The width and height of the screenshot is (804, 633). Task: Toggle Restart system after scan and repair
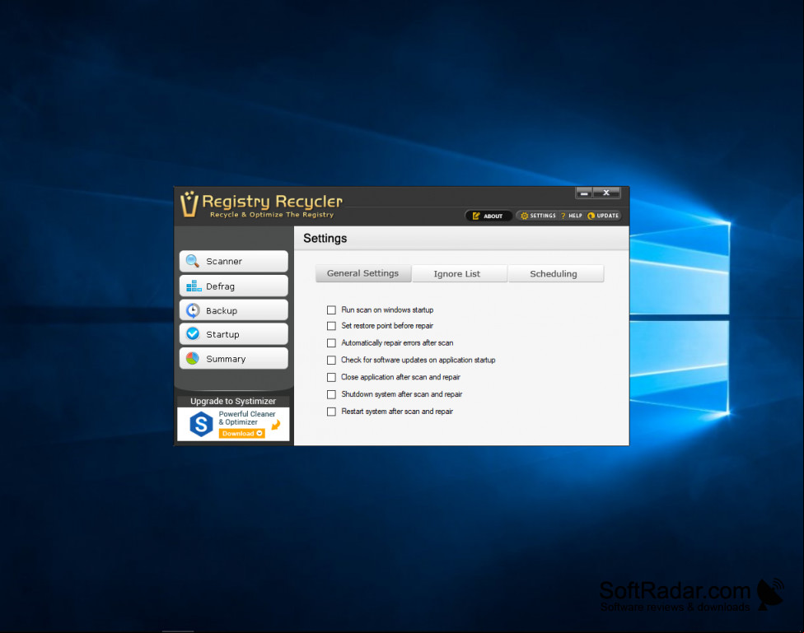[331, 412]
